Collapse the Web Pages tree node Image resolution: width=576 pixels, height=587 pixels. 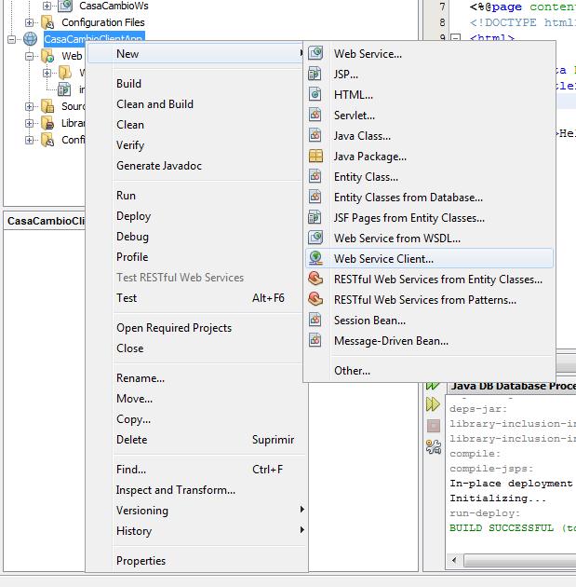29,56
